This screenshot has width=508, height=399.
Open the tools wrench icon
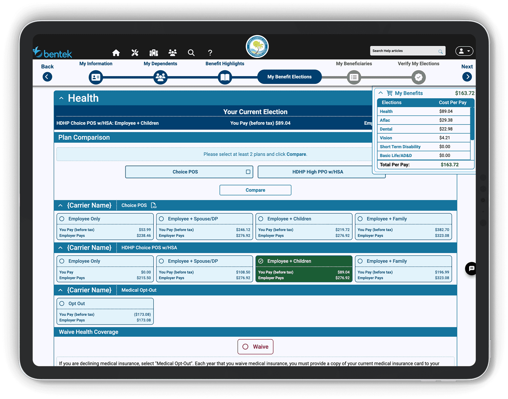[x=135, y=53]
